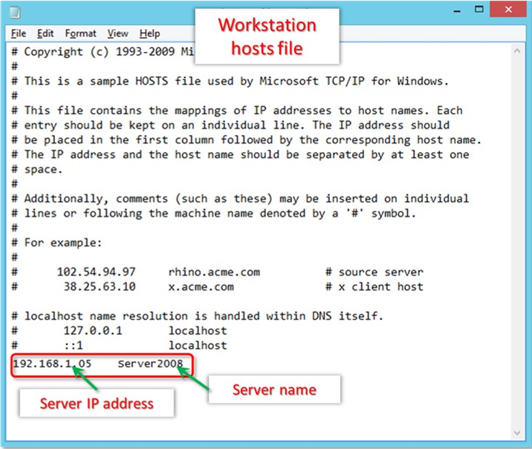
Task: Open the Format menu
Action: (x=80, y=33)
